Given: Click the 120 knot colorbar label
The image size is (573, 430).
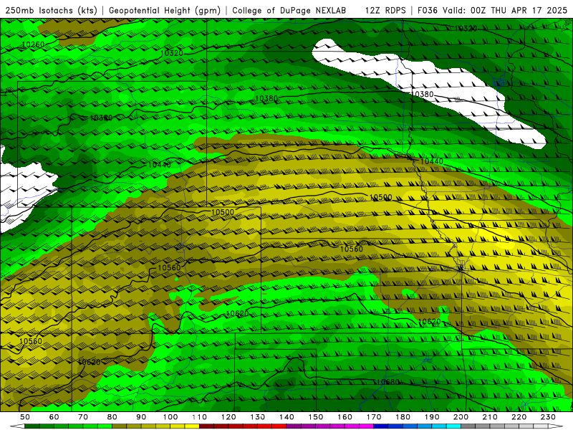Looking at the screenshot, I should [x=228, y=417].
